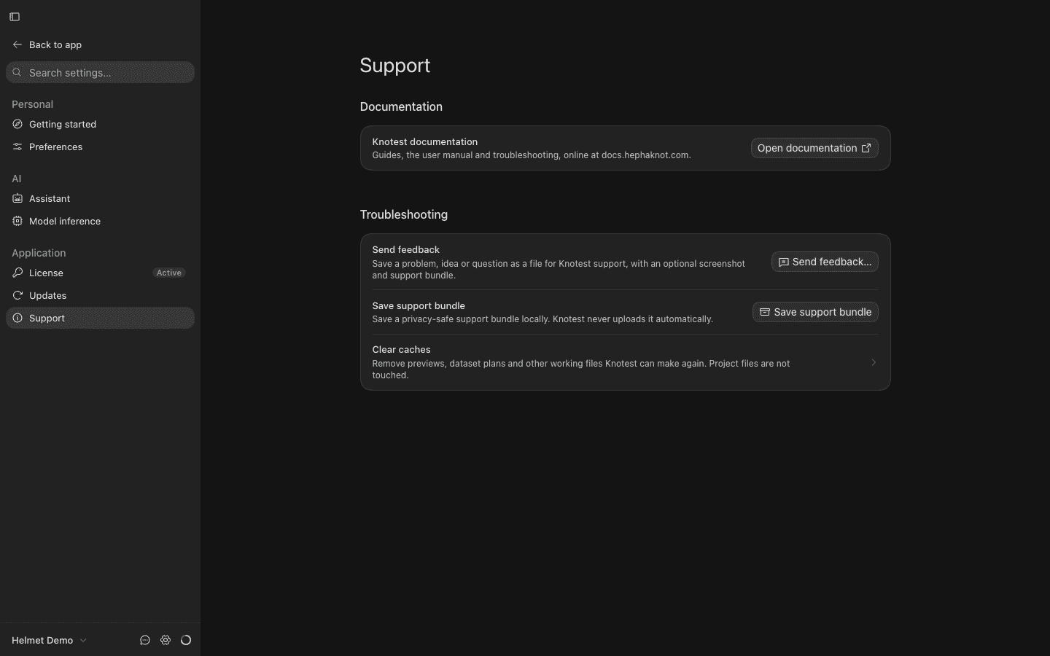
Task: Click the circular activity indicator in the sidebar footer
Action: (186, 640)
